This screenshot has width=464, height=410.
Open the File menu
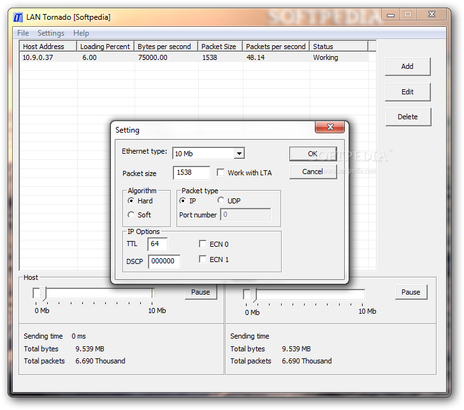[23, 33]
